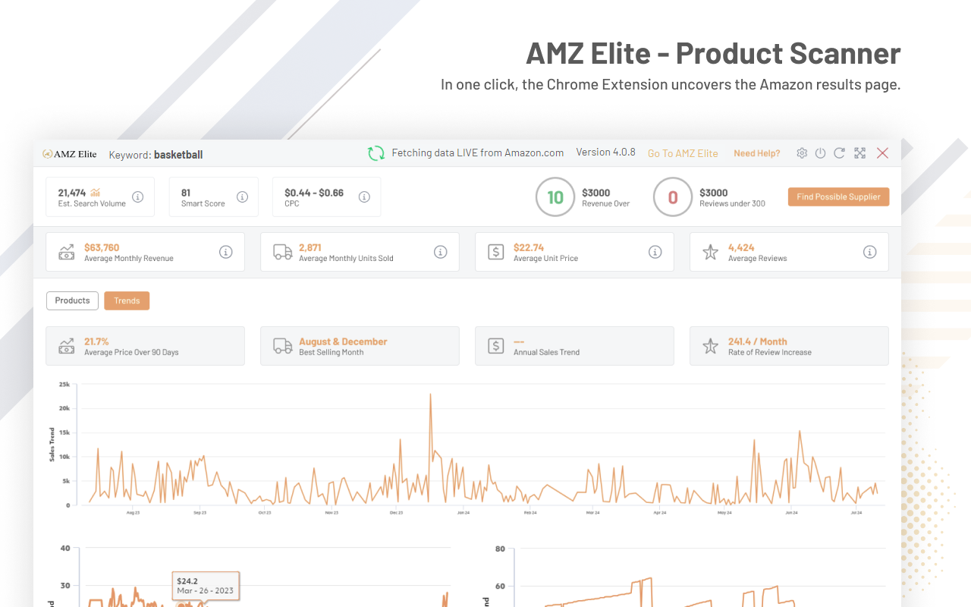
Task: Click the green live sync icon
Action: 376,153
